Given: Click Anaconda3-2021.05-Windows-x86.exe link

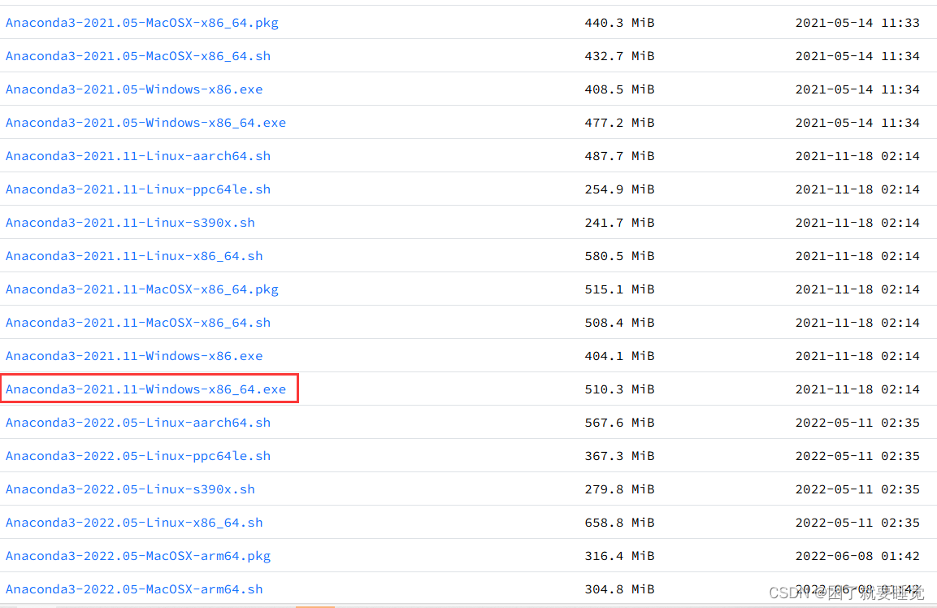Looking at the screenshot, I should point(134,89).
